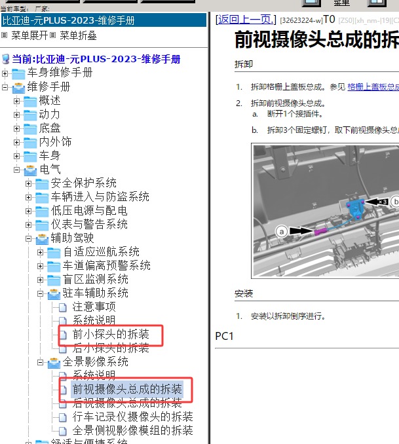Click the folder icon next to 概述

(x=30, y=102)
